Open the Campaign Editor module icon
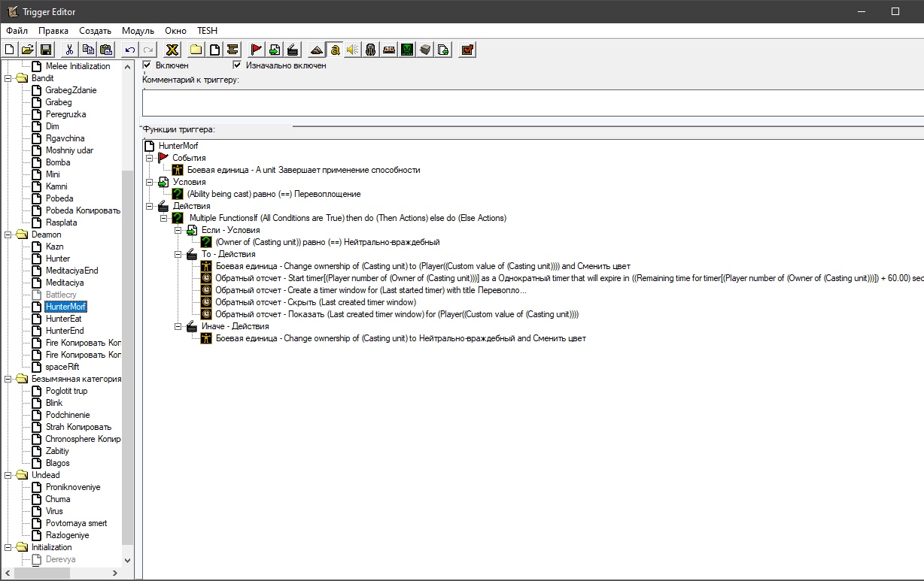This screenshot has height=581, width=924. click(389, 50)
